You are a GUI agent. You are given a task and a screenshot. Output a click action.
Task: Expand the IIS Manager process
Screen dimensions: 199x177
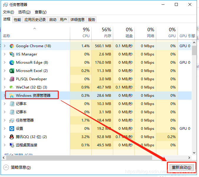pos(5,54)
